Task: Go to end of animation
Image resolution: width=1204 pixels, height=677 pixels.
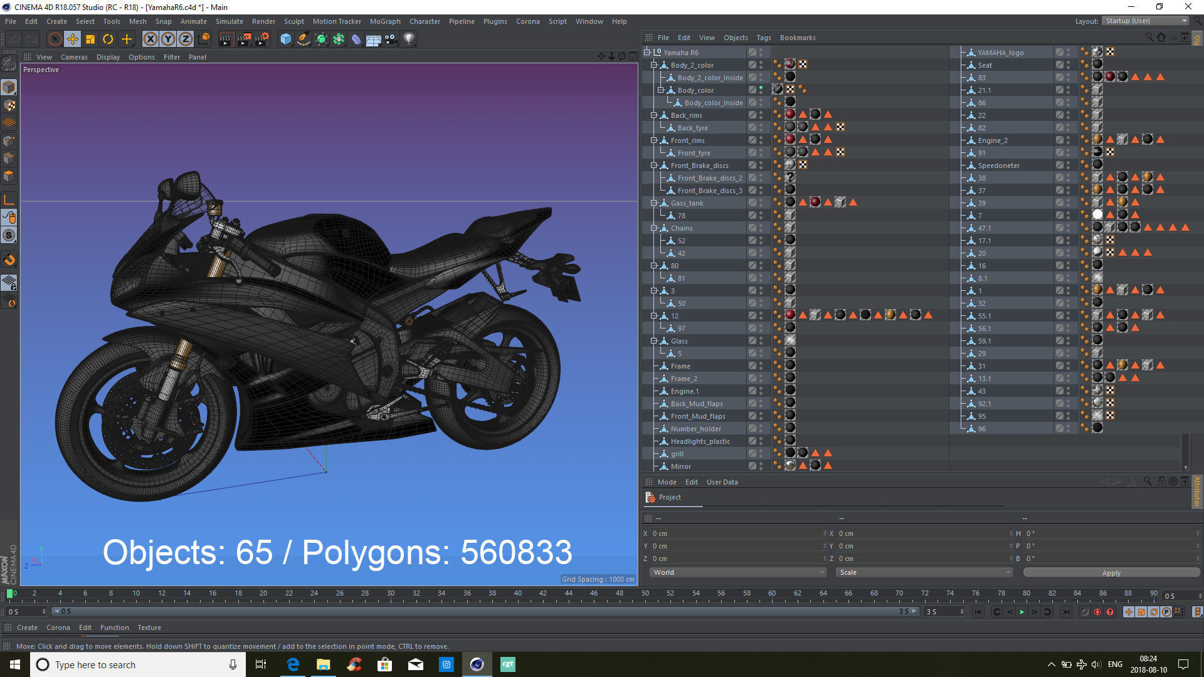Action: pyautogui.click(x=1066, y=612)
